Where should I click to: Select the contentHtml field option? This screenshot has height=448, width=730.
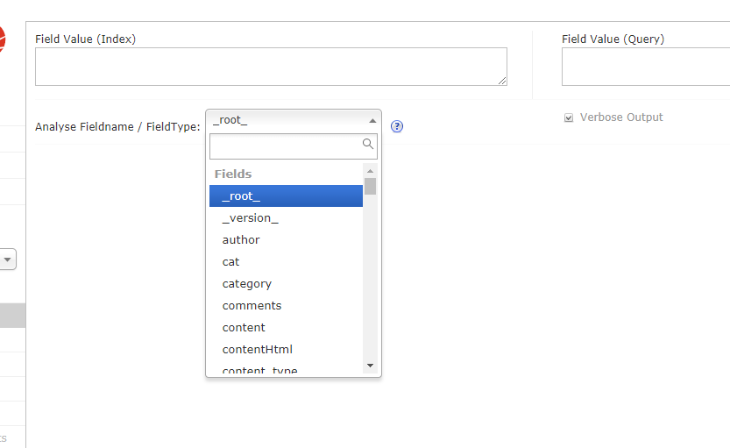[x=286, y=350]
